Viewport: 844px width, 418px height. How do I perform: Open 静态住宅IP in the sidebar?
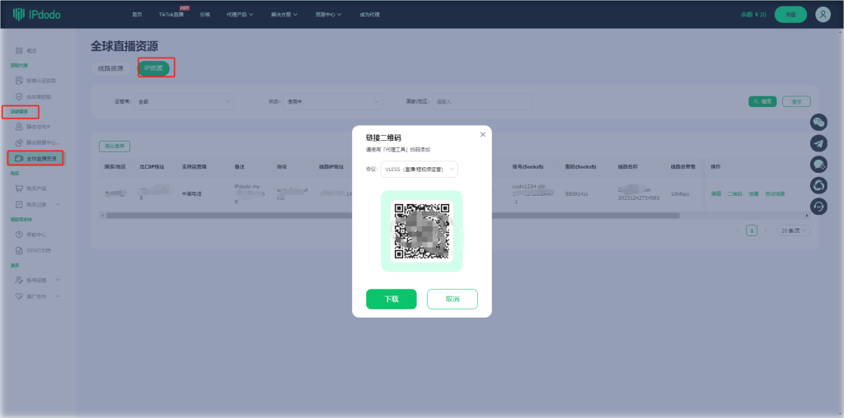(33, 127)
